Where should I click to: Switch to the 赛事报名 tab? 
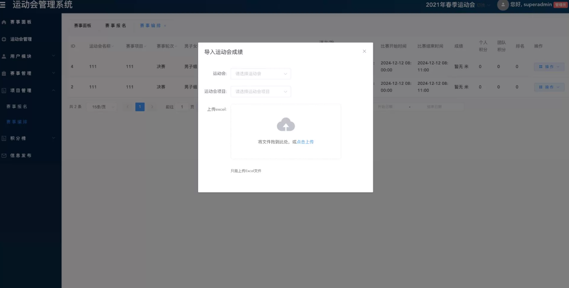point(116,26)
